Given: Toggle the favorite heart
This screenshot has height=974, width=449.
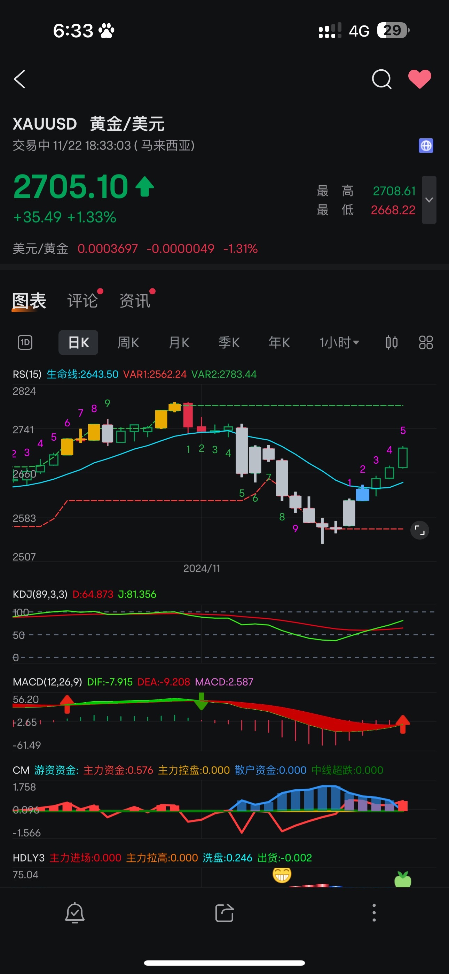Looking at the screenshot, I should coord(419,79).
